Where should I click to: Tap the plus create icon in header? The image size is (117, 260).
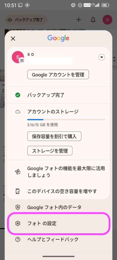79,20
